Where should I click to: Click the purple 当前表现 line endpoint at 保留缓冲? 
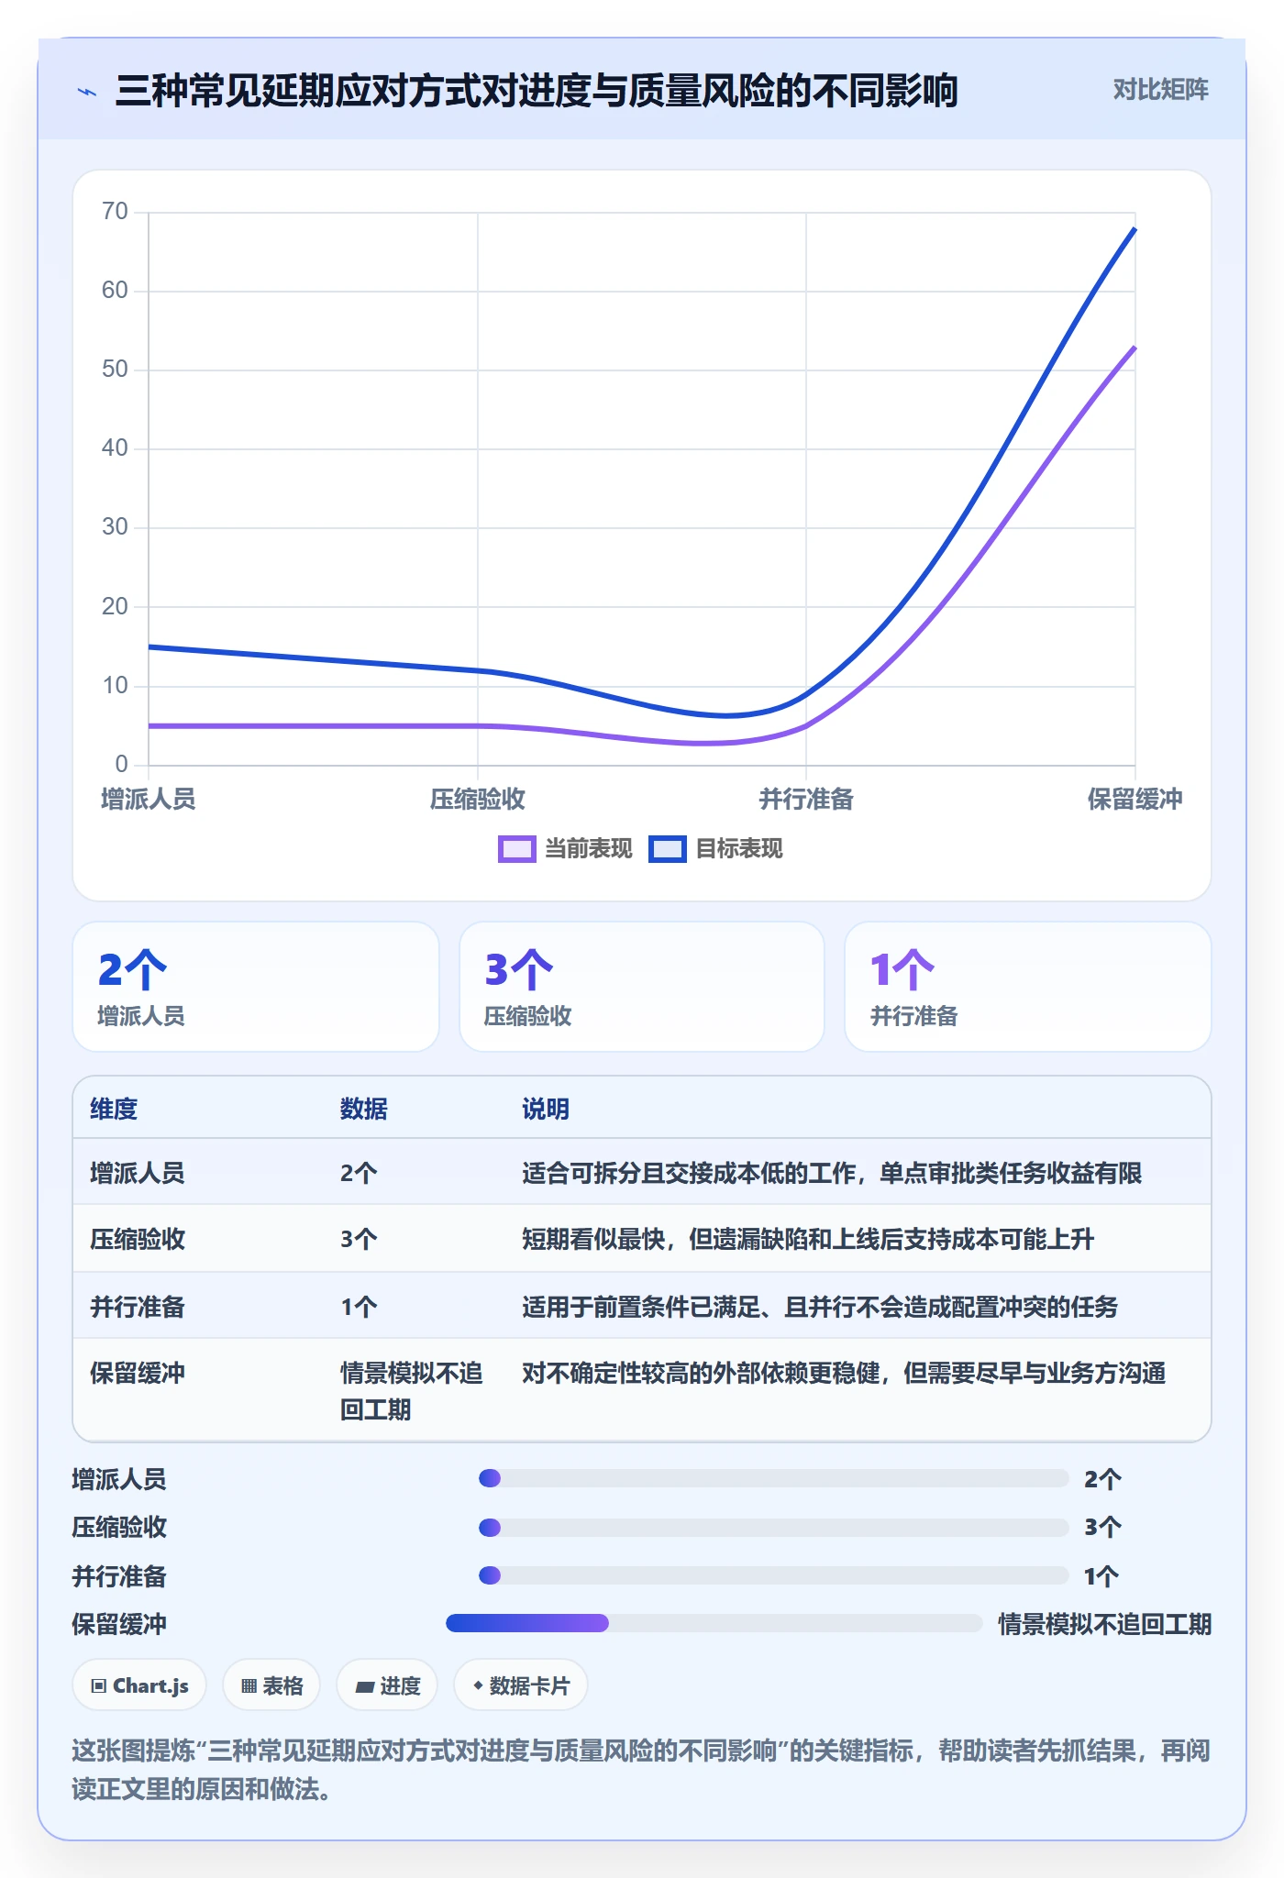pos(1135,348)
